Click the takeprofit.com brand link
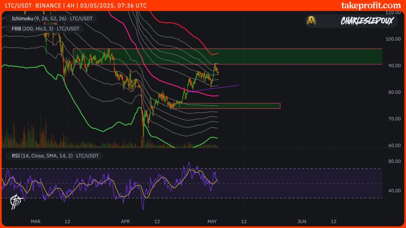Image resolution: width=406 pixels, height=228 pixels. (x=371, y=6)
